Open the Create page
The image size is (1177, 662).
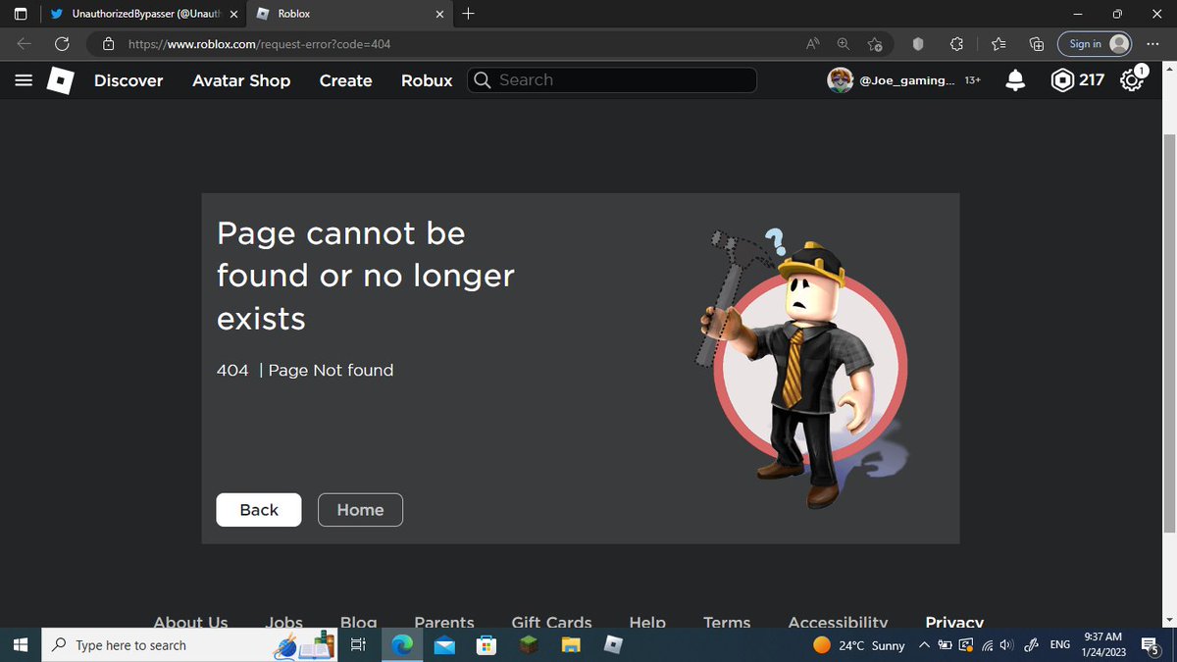tap(346, 80)
